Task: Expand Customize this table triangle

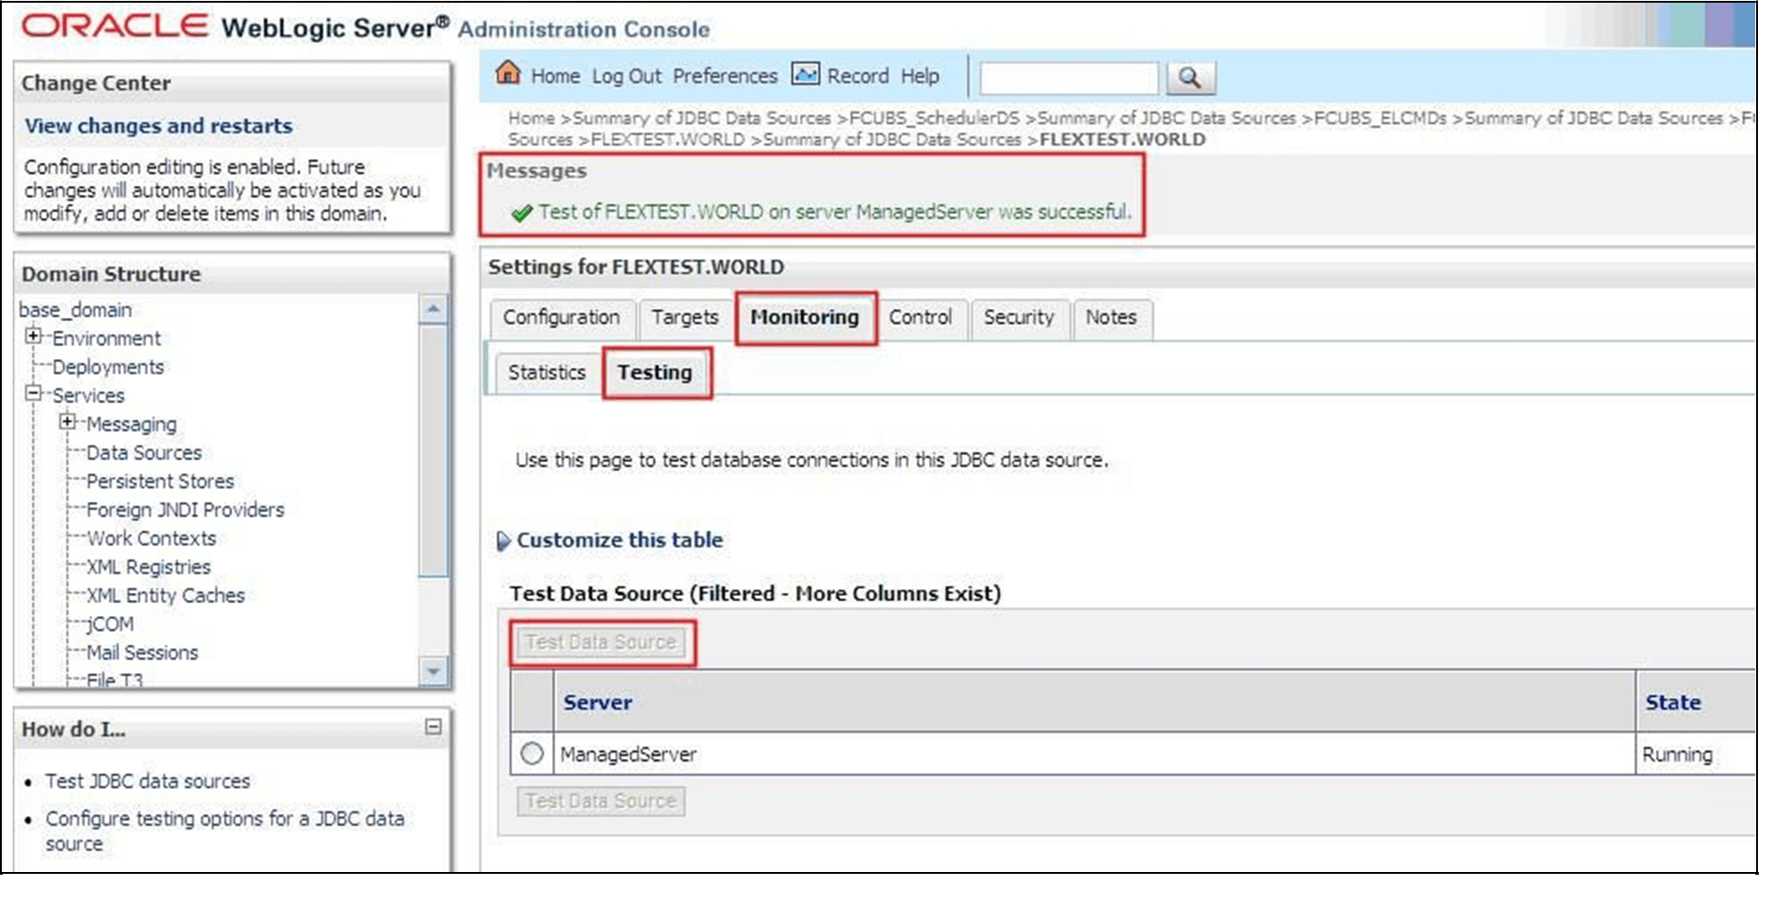Action: [x=503, y=541]
